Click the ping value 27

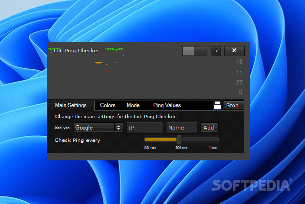239,83
